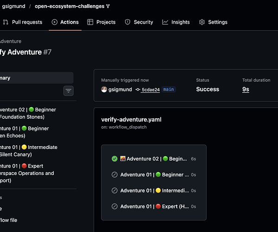Open the Projects tab
The height and width of the screenshot is (232, 278).
click(101, 22)
